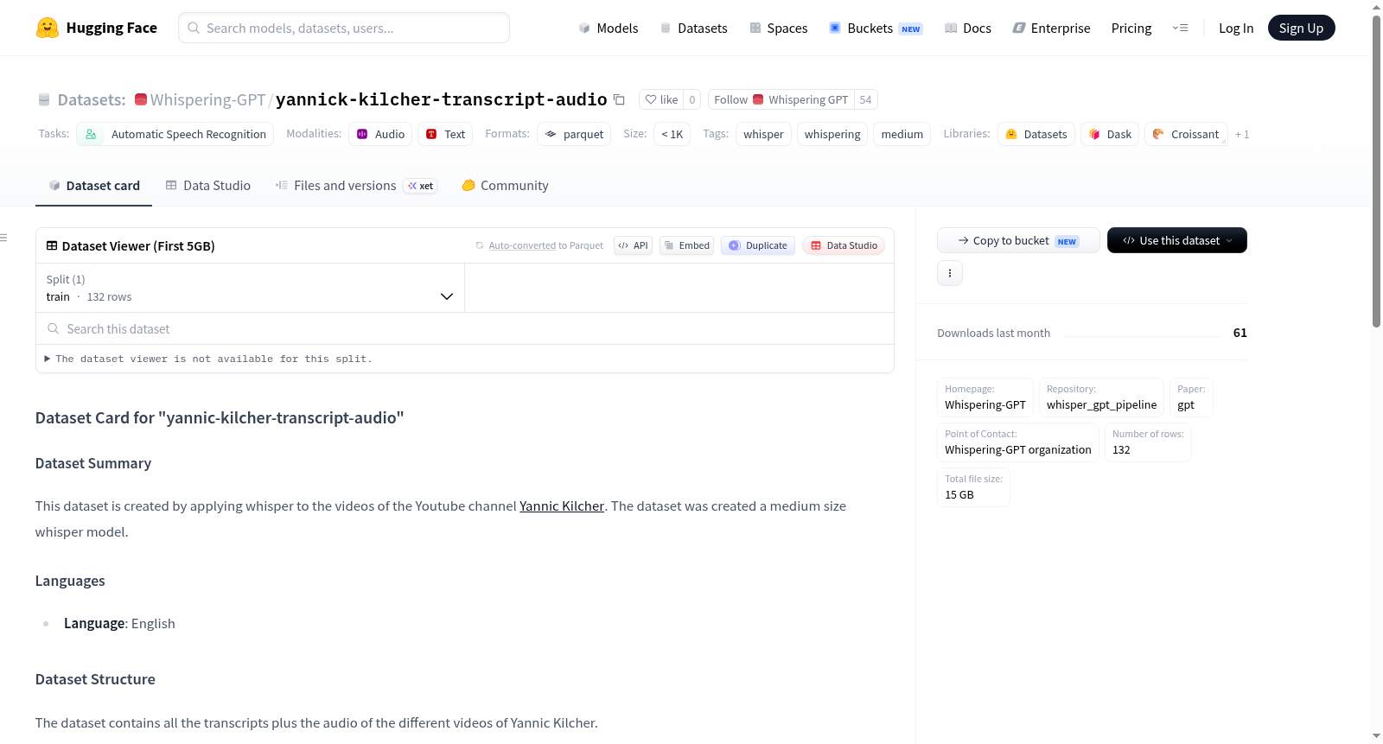Click the Datasets: breadcrumb label
Viewport: 1383px width, 744px height.
tap(91, 99)
